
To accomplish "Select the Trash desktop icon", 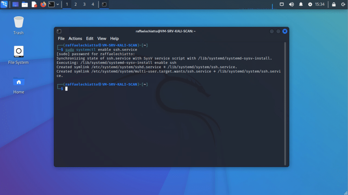I will (x=18, y=25).
